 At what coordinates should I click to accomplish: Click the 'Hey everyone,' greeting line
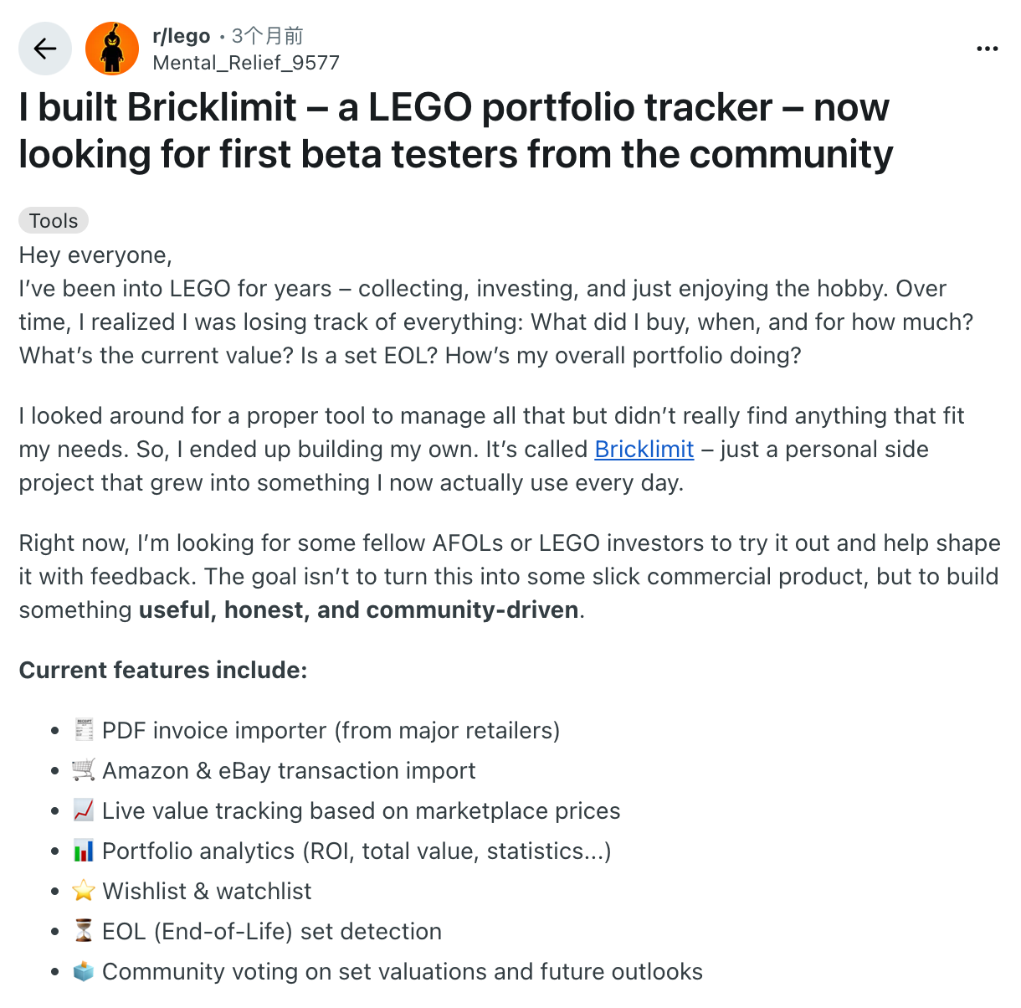95,255
